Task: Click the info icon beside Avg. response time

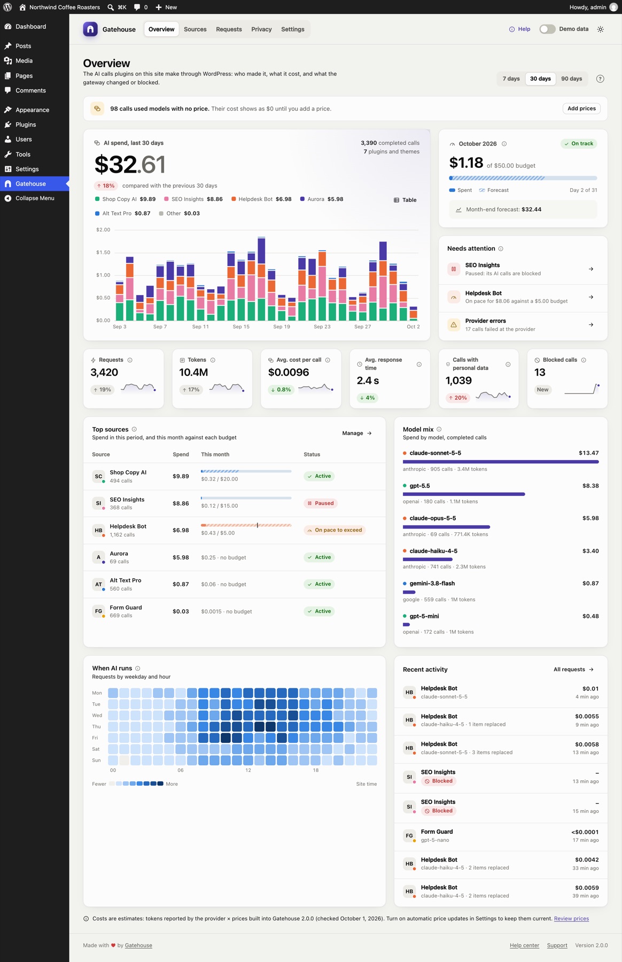Action: pyautogui.click(x=419, y=364)
